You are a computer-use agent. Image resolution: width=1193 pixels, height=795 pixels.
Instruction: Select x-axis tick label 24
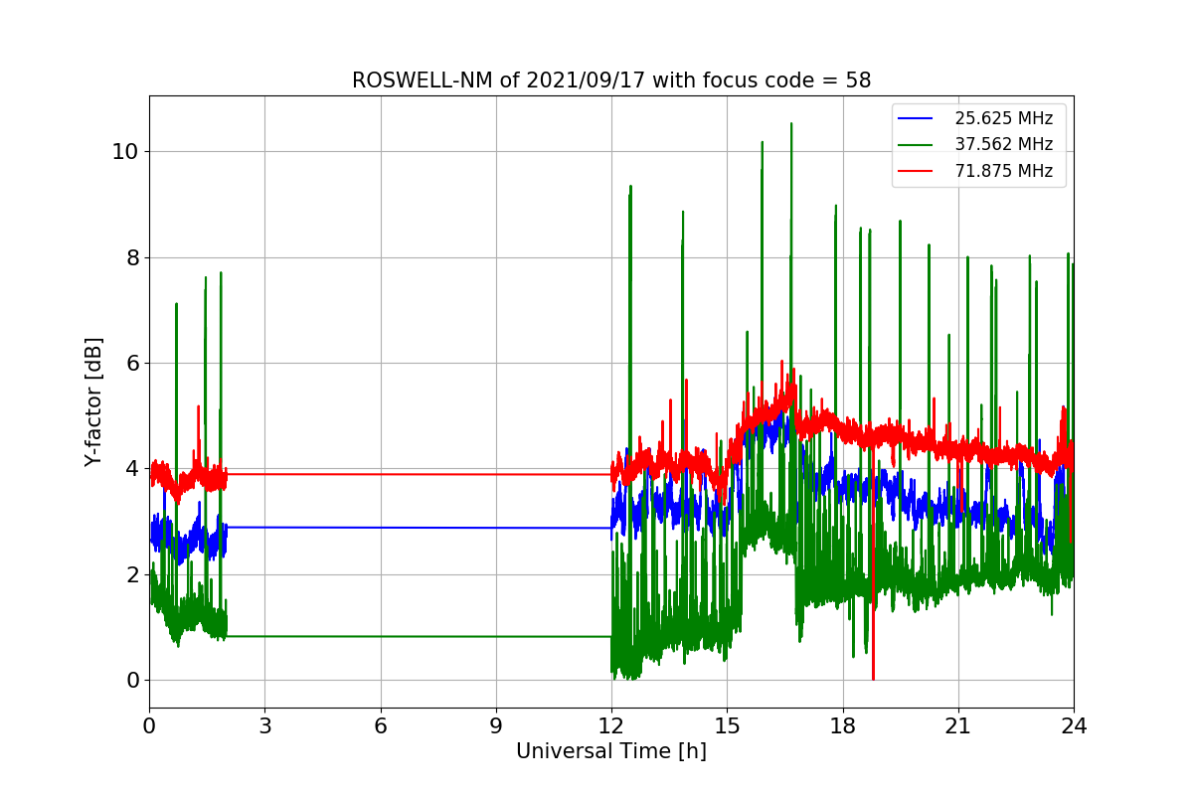(x=1074, y=725)
